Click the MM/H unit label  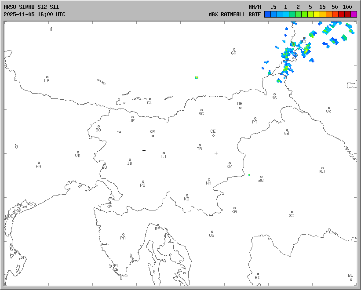click(x=254, y=7)
